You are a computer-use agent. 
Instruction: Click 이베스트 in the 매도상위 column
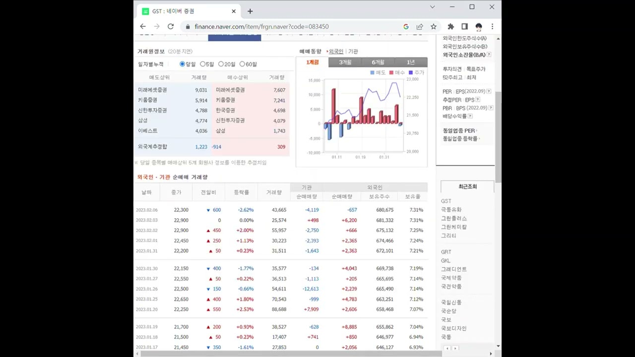pos(148,131)
